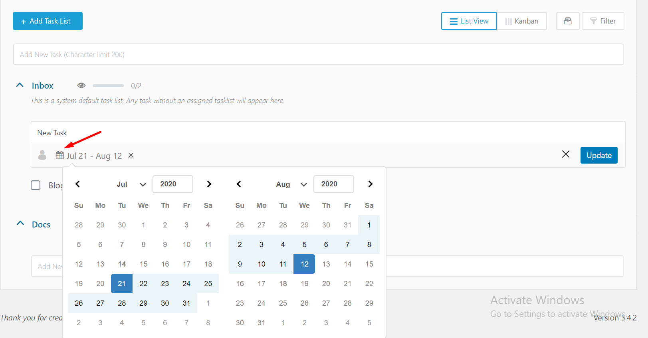Tick the Blog task checkbox
The height and width of the screenshot is (338, 648).
click(36, 185)
